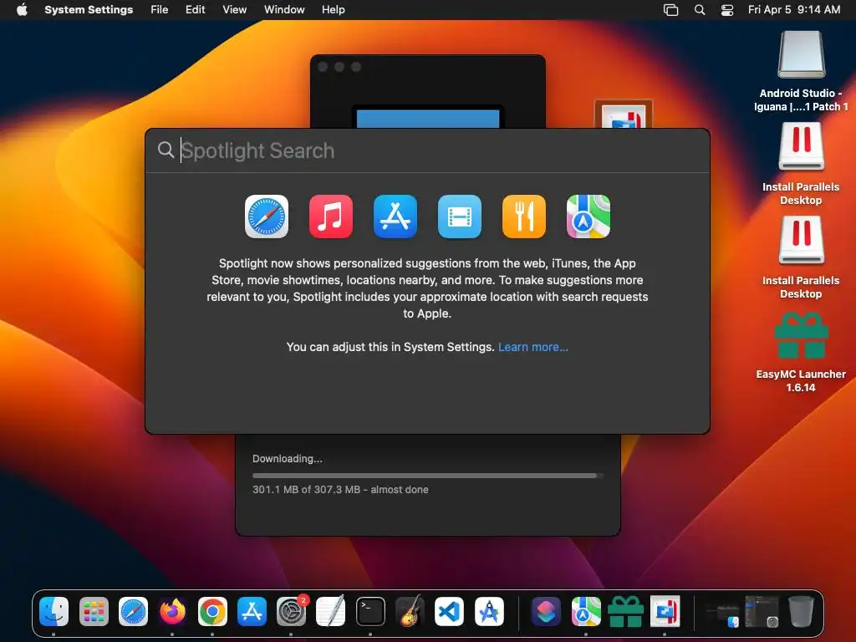This screenshot has height=642, width=856.
Task: Open the Edit menu
Action: pyautogui.click(x=196, y=10)
